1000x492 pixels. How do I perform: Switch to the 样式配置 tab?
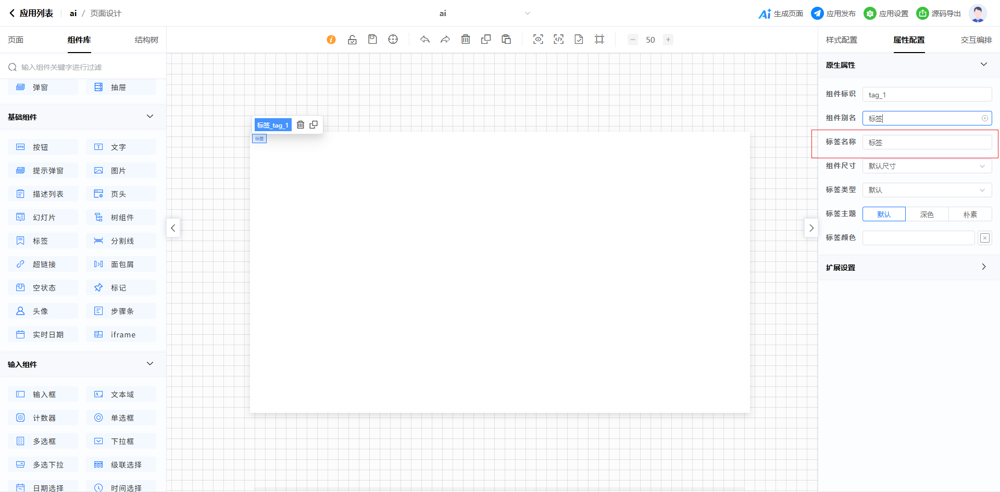click(x=841, y=40)
